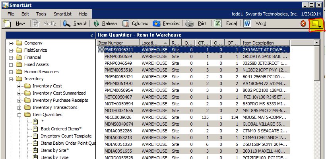Screen dimensions: 326x159
Task: Collapse the navigation pane chevron
Action: coord(92,35)
